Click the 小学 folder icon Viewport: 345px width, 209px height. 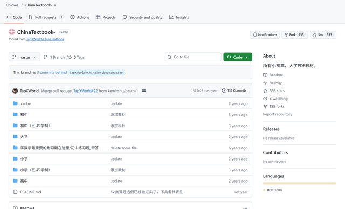[x=15, y=158]
